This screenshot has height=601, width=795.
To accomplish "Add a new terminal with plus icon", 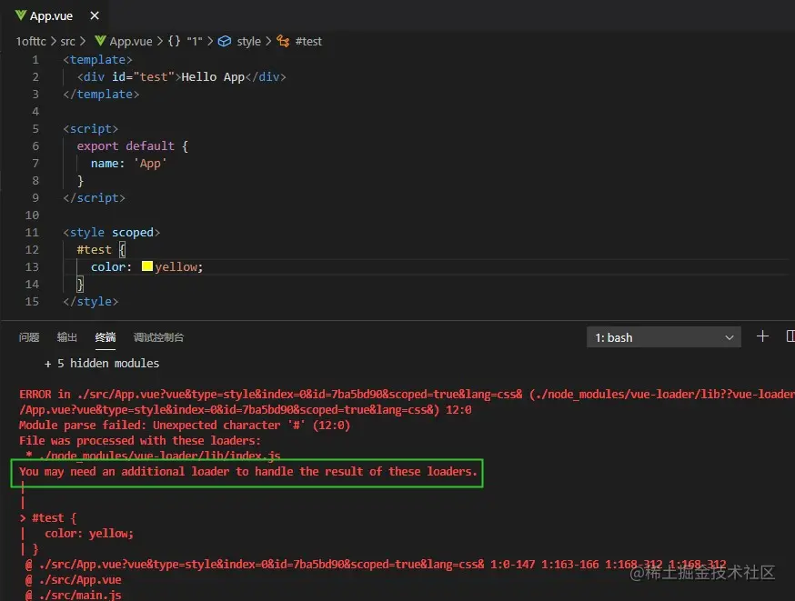I will pyautogui.click(x=762, y=336).
